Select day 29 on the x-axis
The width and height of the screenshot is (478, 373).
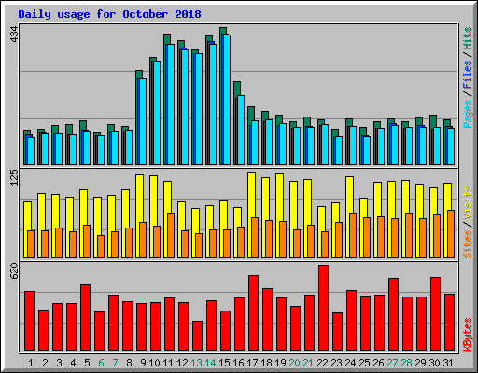point(420,363)
